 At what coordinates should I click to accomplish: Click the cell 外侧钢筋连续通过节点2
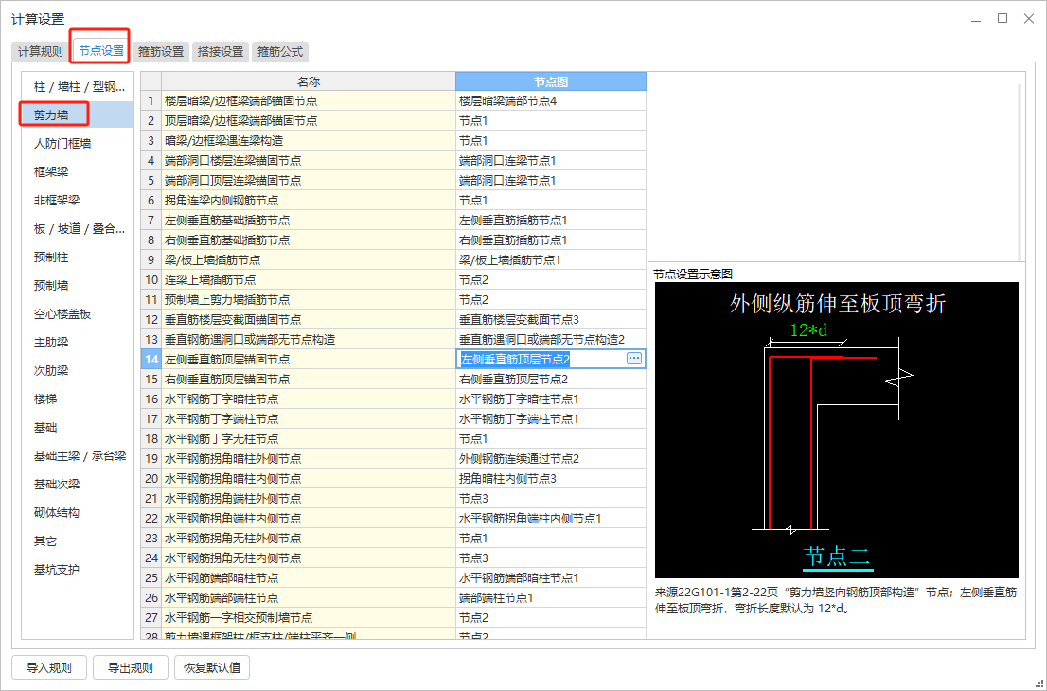pyautogui.click(x=551, y=459)
